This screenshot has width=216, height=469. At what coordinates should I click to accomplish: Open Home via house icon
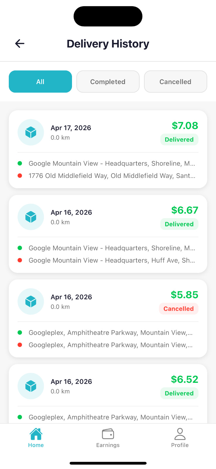[36, 434]
